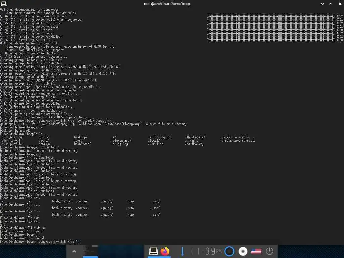Click '.mozilla/' in the ls output
344x258 pixels.
[x=156, y=144]
